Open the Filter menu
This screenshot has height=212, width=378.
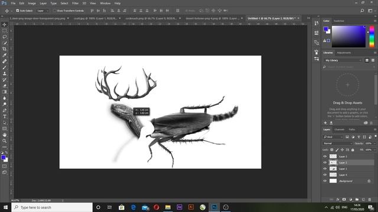75,4
